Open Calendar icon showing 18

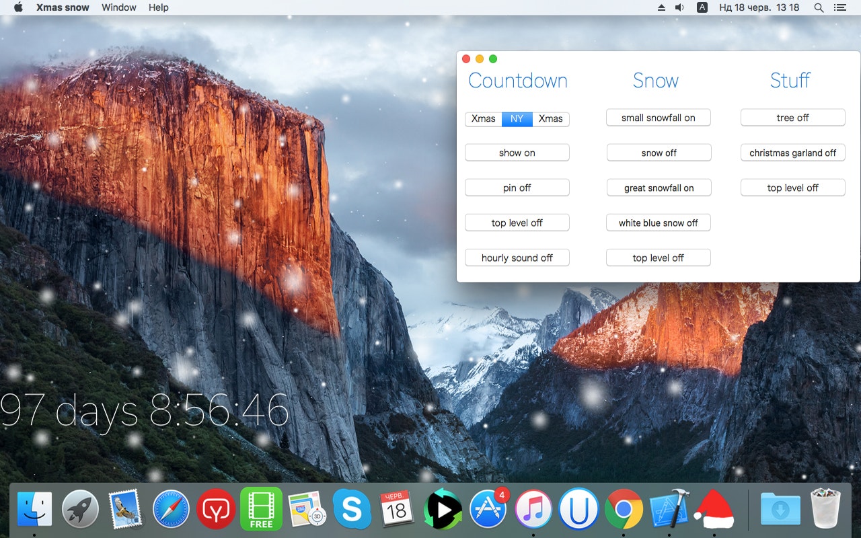397,508
